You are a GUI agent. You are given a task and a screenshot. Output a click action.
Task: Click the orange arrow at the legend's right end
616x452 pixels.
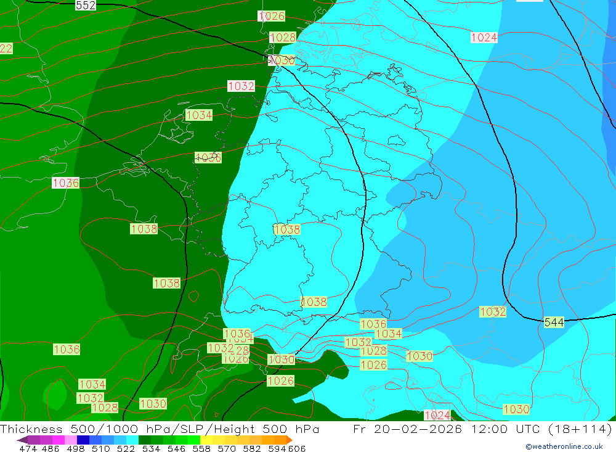290,440
